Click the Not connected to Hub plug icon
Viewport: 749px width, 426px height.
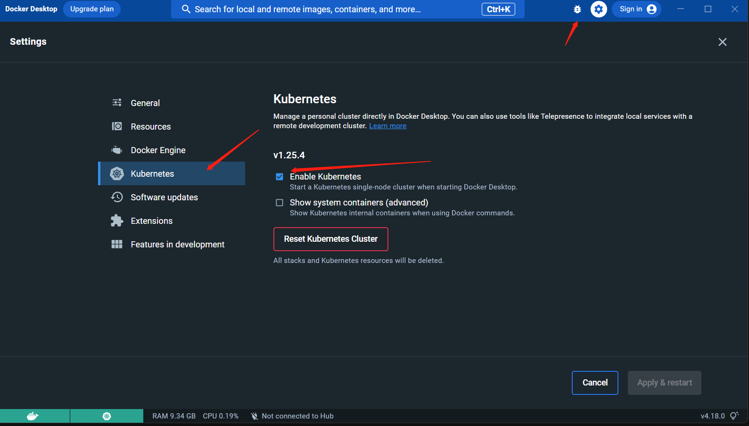point(255,416)
